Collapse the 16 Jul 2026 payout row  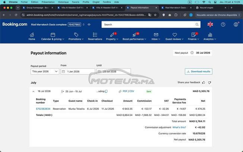coord(33,91)
